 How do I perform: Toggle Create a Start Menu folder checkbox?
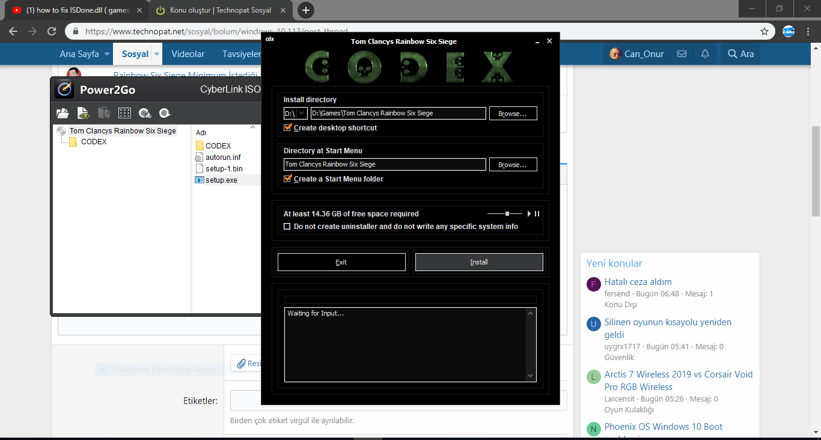pyautogui.click(x=287, y=179)
